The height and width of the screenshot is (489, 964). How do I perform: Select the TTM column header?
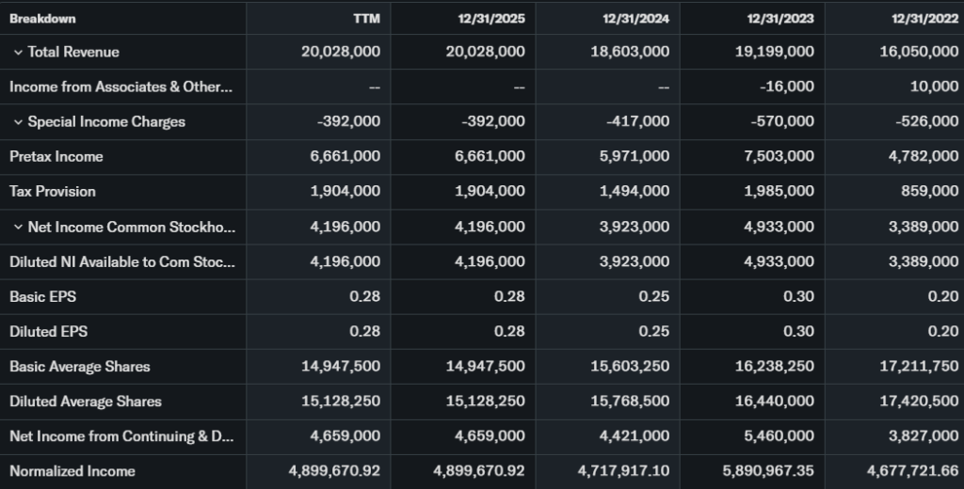pyautogui.click(x=366, y=18)
